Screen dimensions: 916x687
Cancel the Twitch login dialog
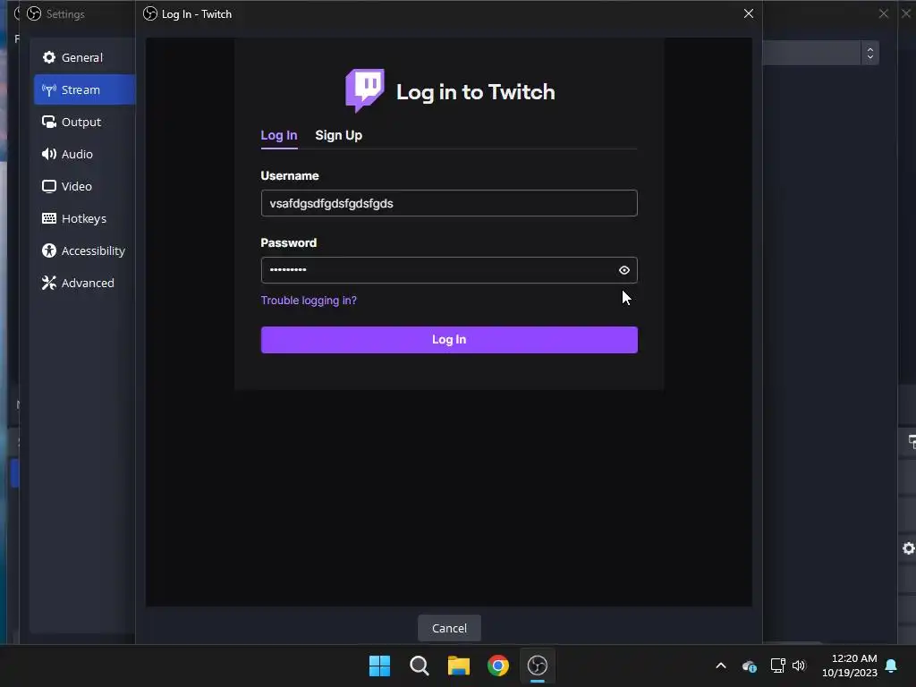(449, 628)
